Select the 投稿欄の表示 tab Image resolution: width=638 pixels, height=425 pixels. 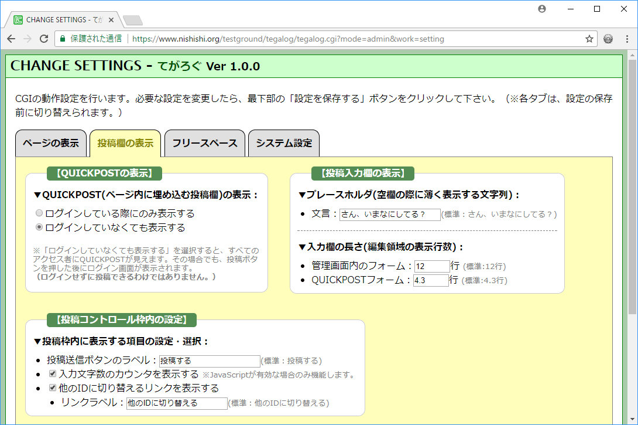(125, 143)
